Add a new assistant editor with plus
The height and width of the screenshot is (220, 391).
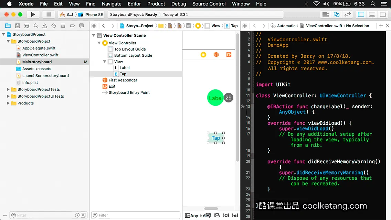381,26
